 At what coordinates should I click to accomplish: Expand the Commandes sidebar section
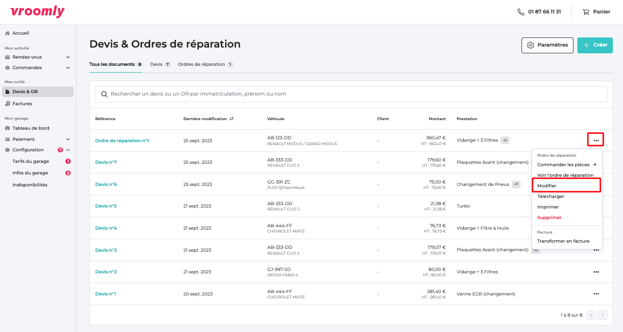click(68, 68)
